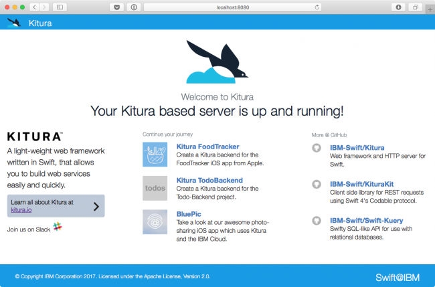Open the IBM-Swift/KituraKit repository link
The image size is (435, 287).
click(x=362, y=184)
